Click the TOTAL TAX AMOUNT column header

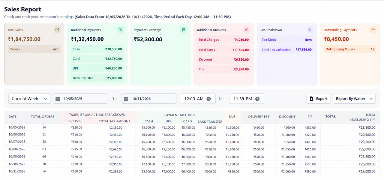tap(114, 121)
